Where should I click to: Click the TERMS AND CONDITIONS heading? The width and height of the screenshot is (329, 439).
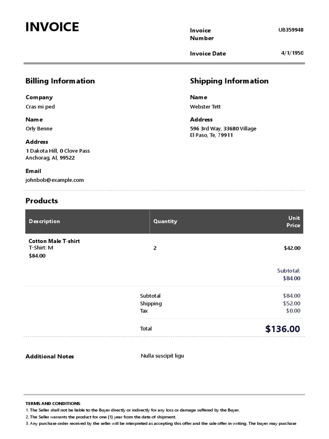[53, 403]
